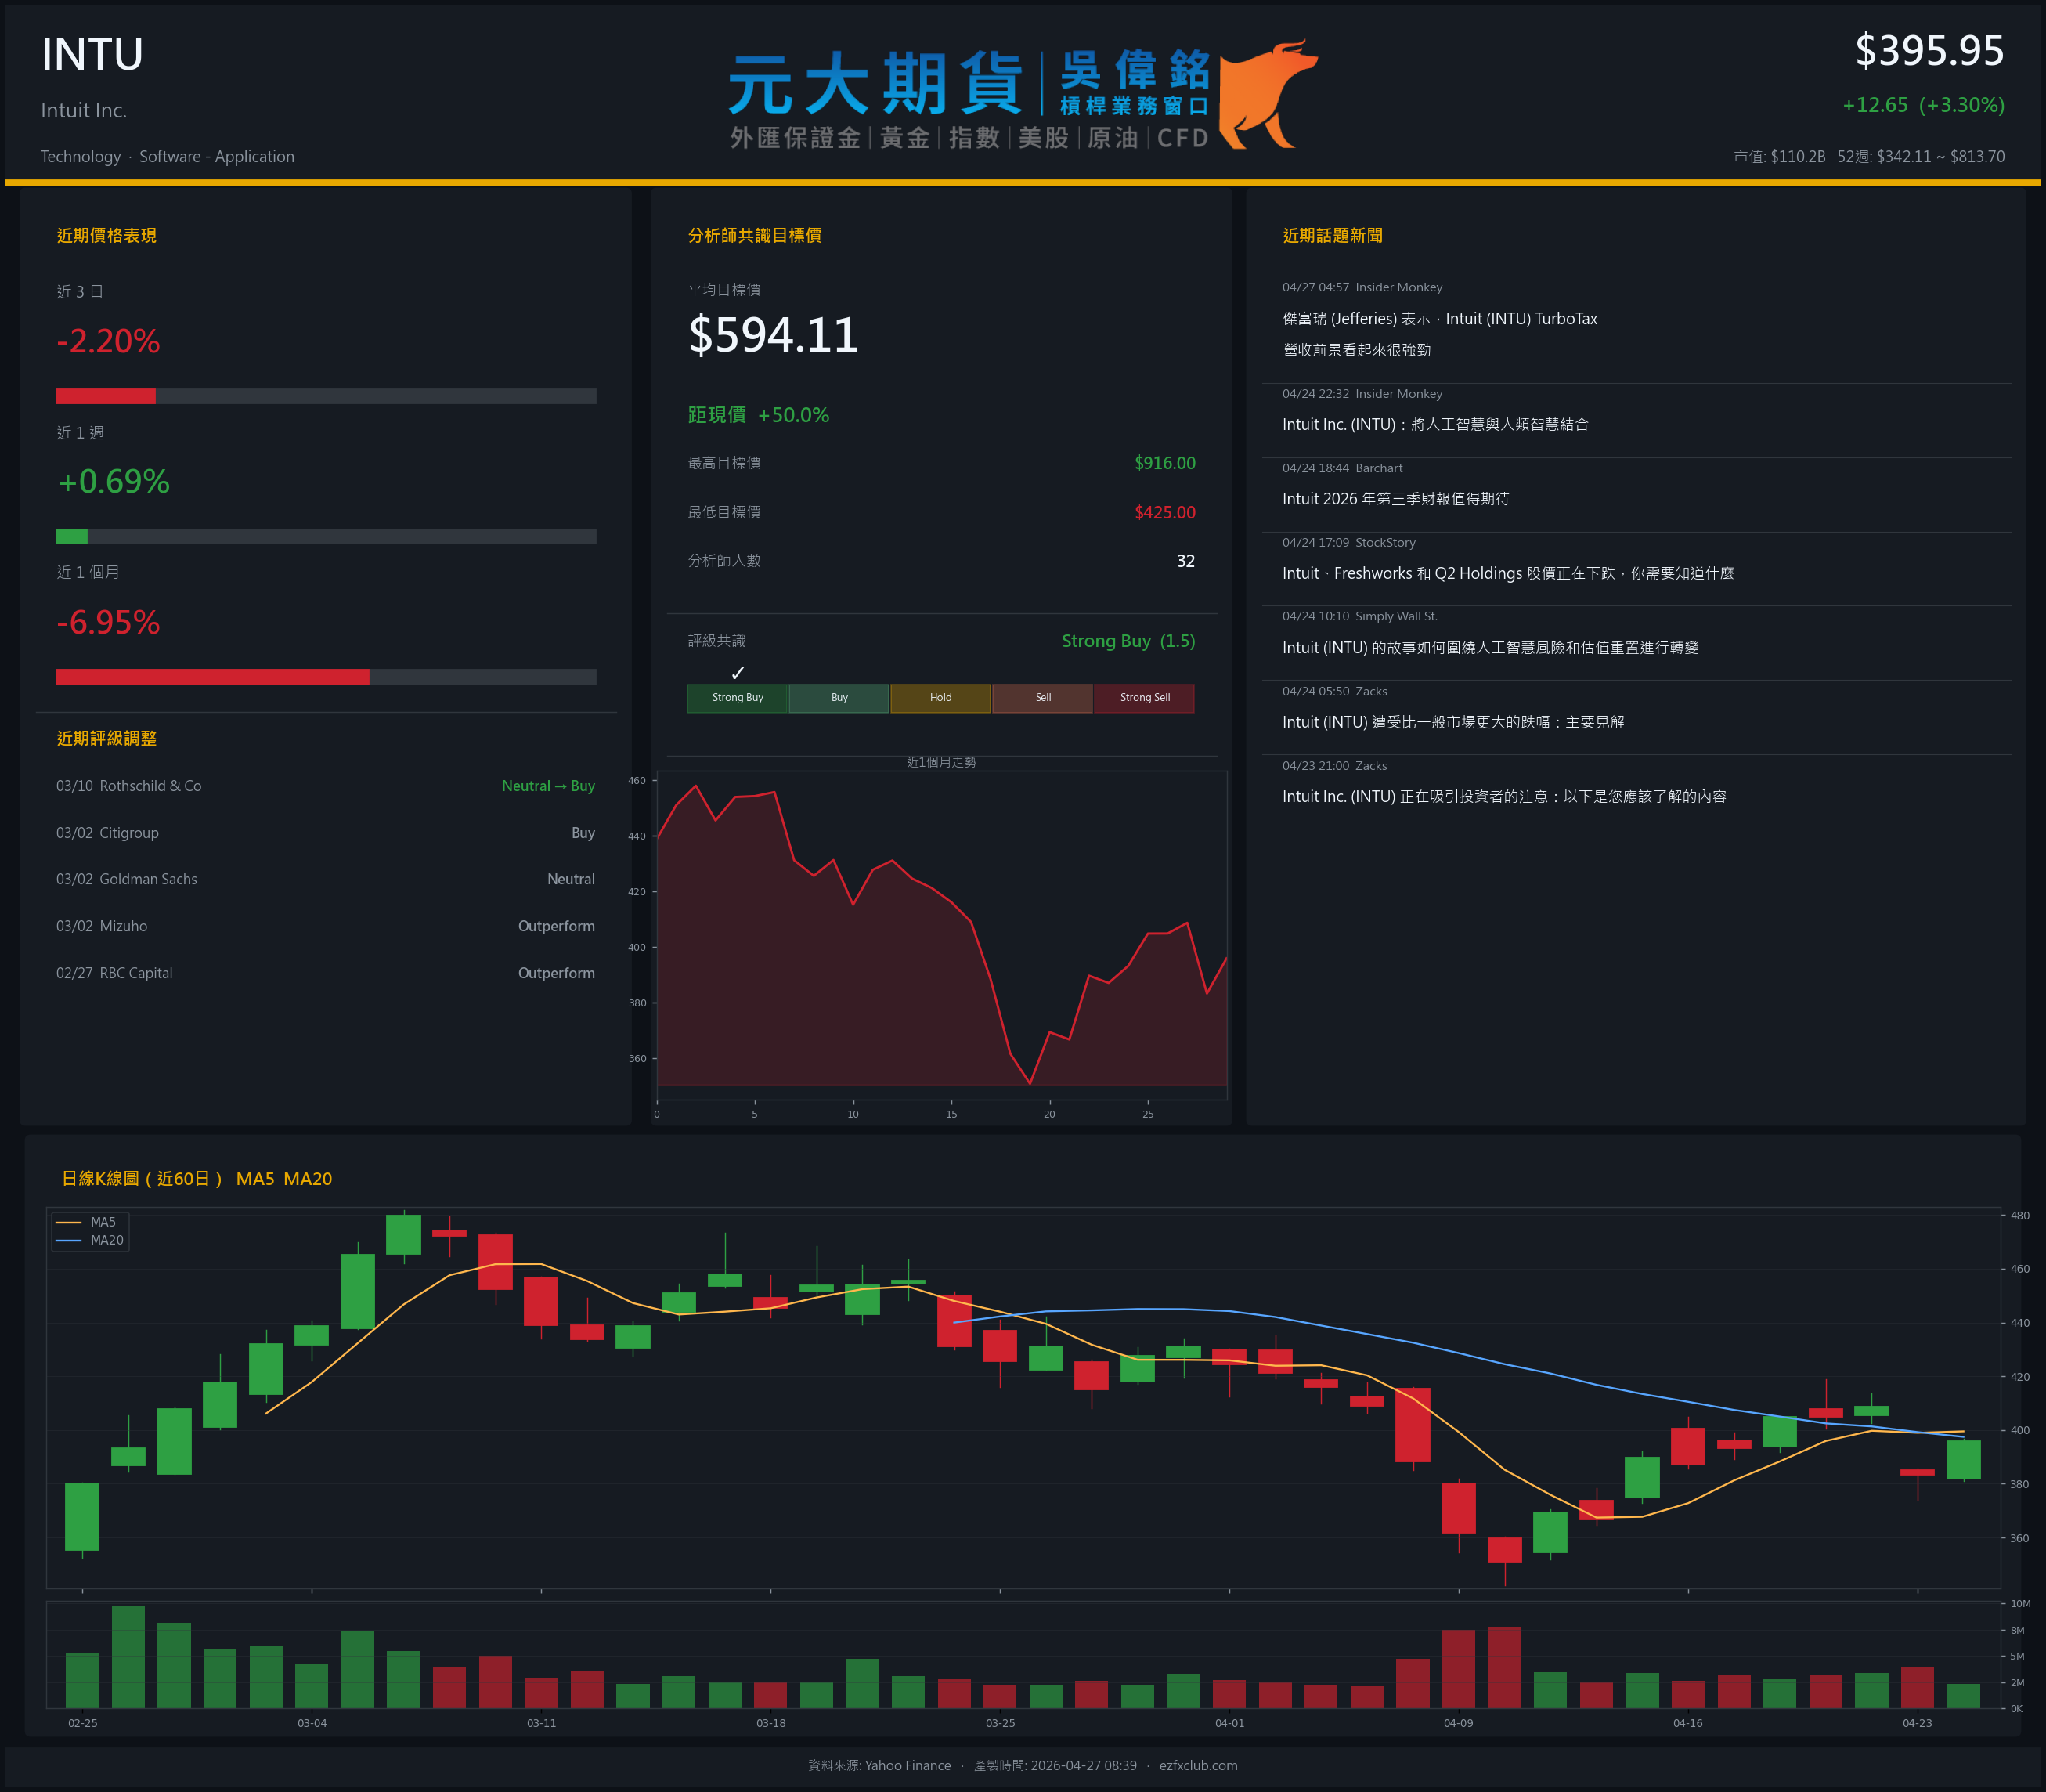Click the 04-09 date label on the axis
Screen dimensions: 2046x1792
(1458, 1723)
